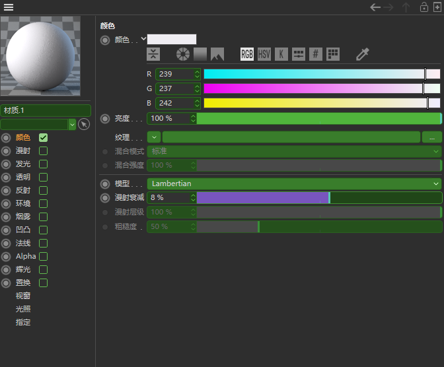The height and width of the screenshot is (367, 444).
Task: Click the empty 纹理 texture bar
Action: click(x=291, y=137)
